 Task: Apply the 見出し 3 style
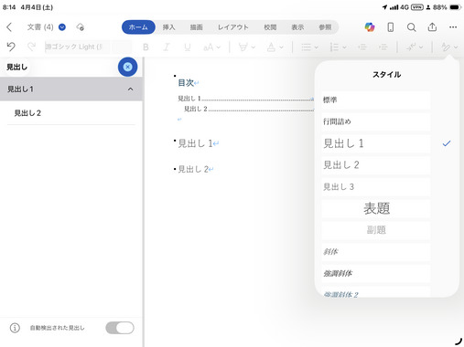(x=376, y=186)
